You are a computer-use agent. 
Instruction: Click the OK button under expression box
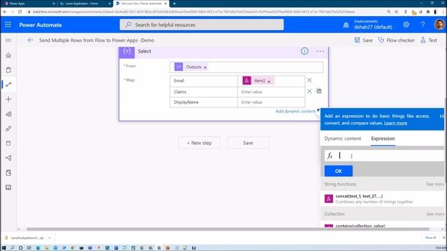pos(338,171)
